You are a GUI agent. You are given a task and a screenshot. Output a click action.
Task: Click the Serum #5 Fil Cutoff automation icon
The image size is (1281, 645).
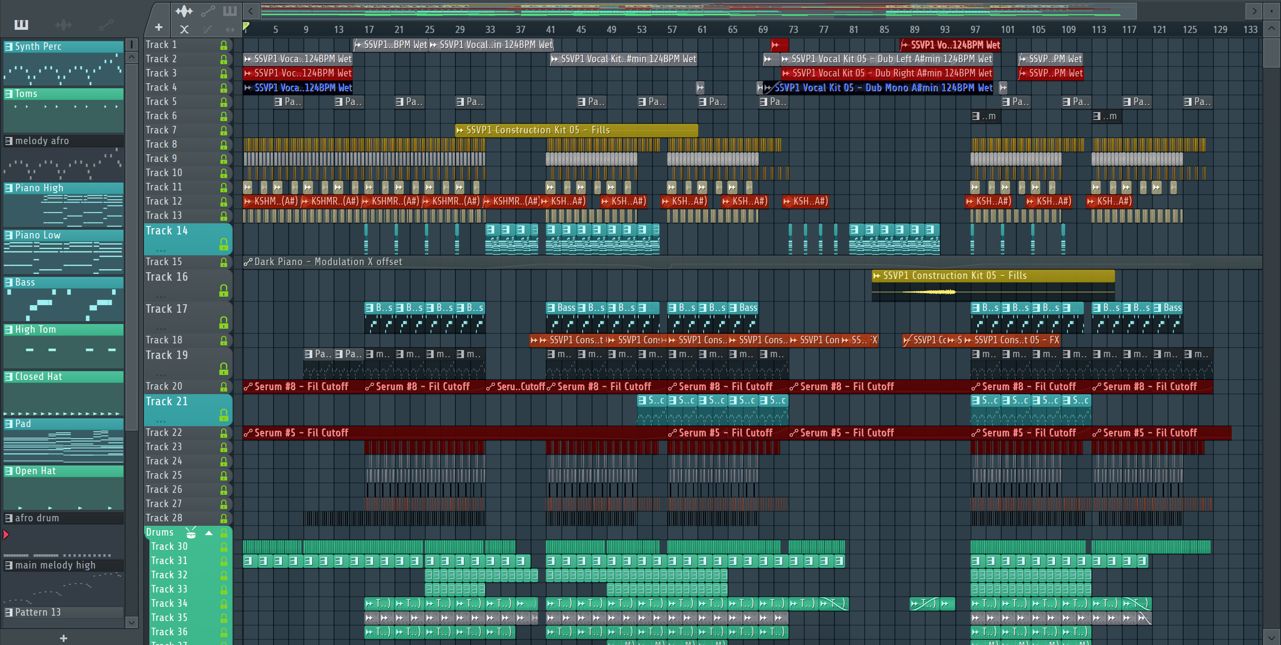coord(248,433)
